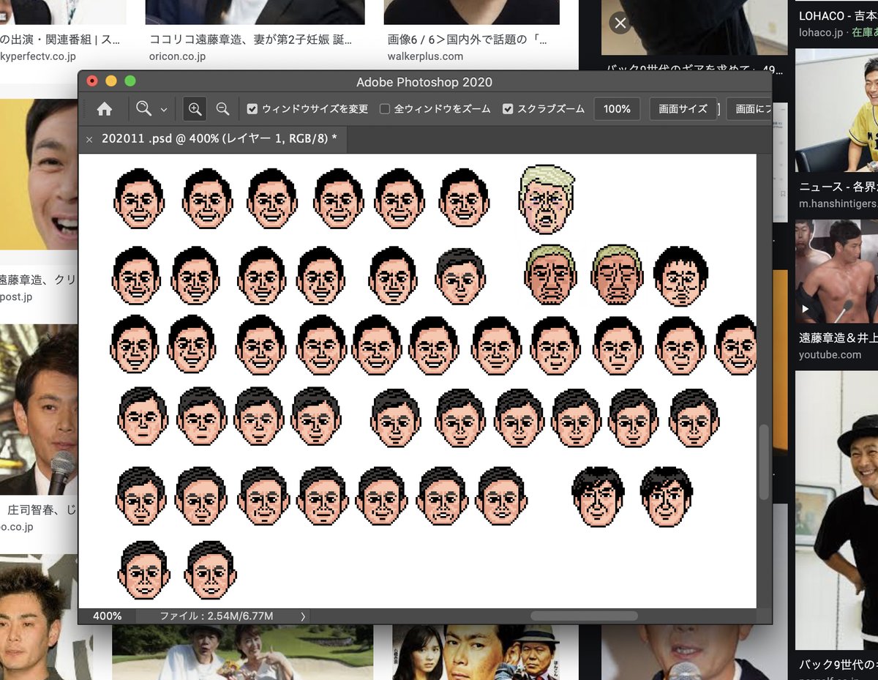Image resolution: width=878 pixels, height=680 pixels.
Task: Select the Zoom Out mode icon
Action: (223, 109)
